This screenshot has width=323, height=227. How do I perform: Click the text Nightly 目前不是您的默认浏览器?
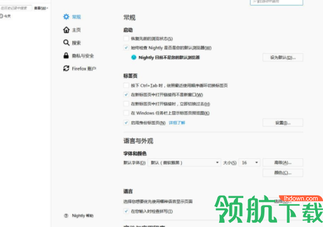pos(169,57)
